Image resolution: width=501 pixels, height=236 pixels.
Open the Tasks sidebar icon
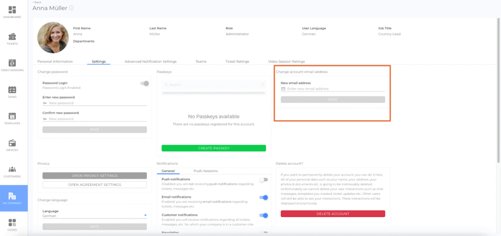click(12, 90)
